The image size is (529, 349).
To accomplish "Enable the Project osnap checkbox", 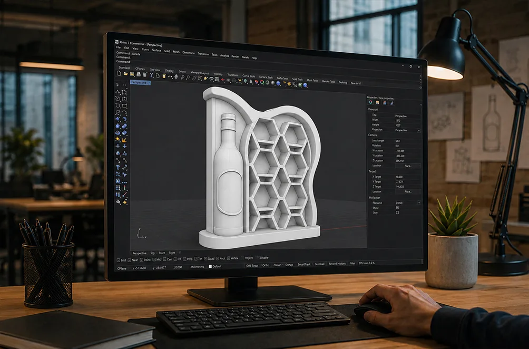I will point(242,258).
